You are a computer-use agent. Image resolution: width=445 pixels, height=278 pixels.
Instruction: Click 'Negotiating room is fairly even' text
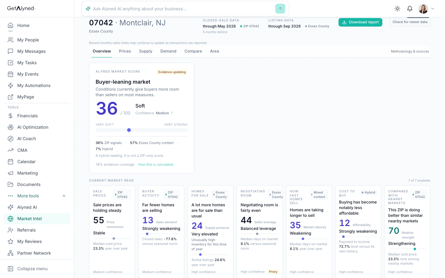[x=259, y=208]
